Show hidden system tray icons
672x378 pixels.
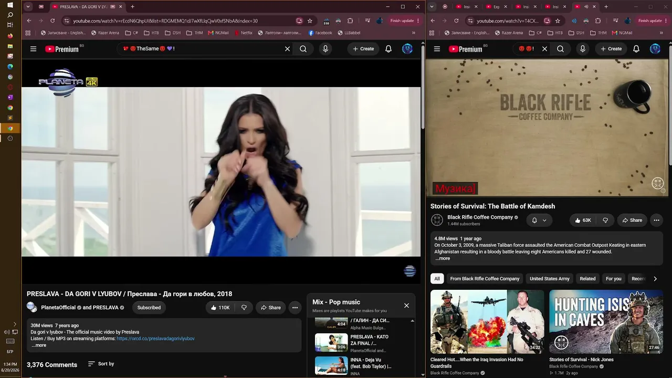[x=15, y=324]
